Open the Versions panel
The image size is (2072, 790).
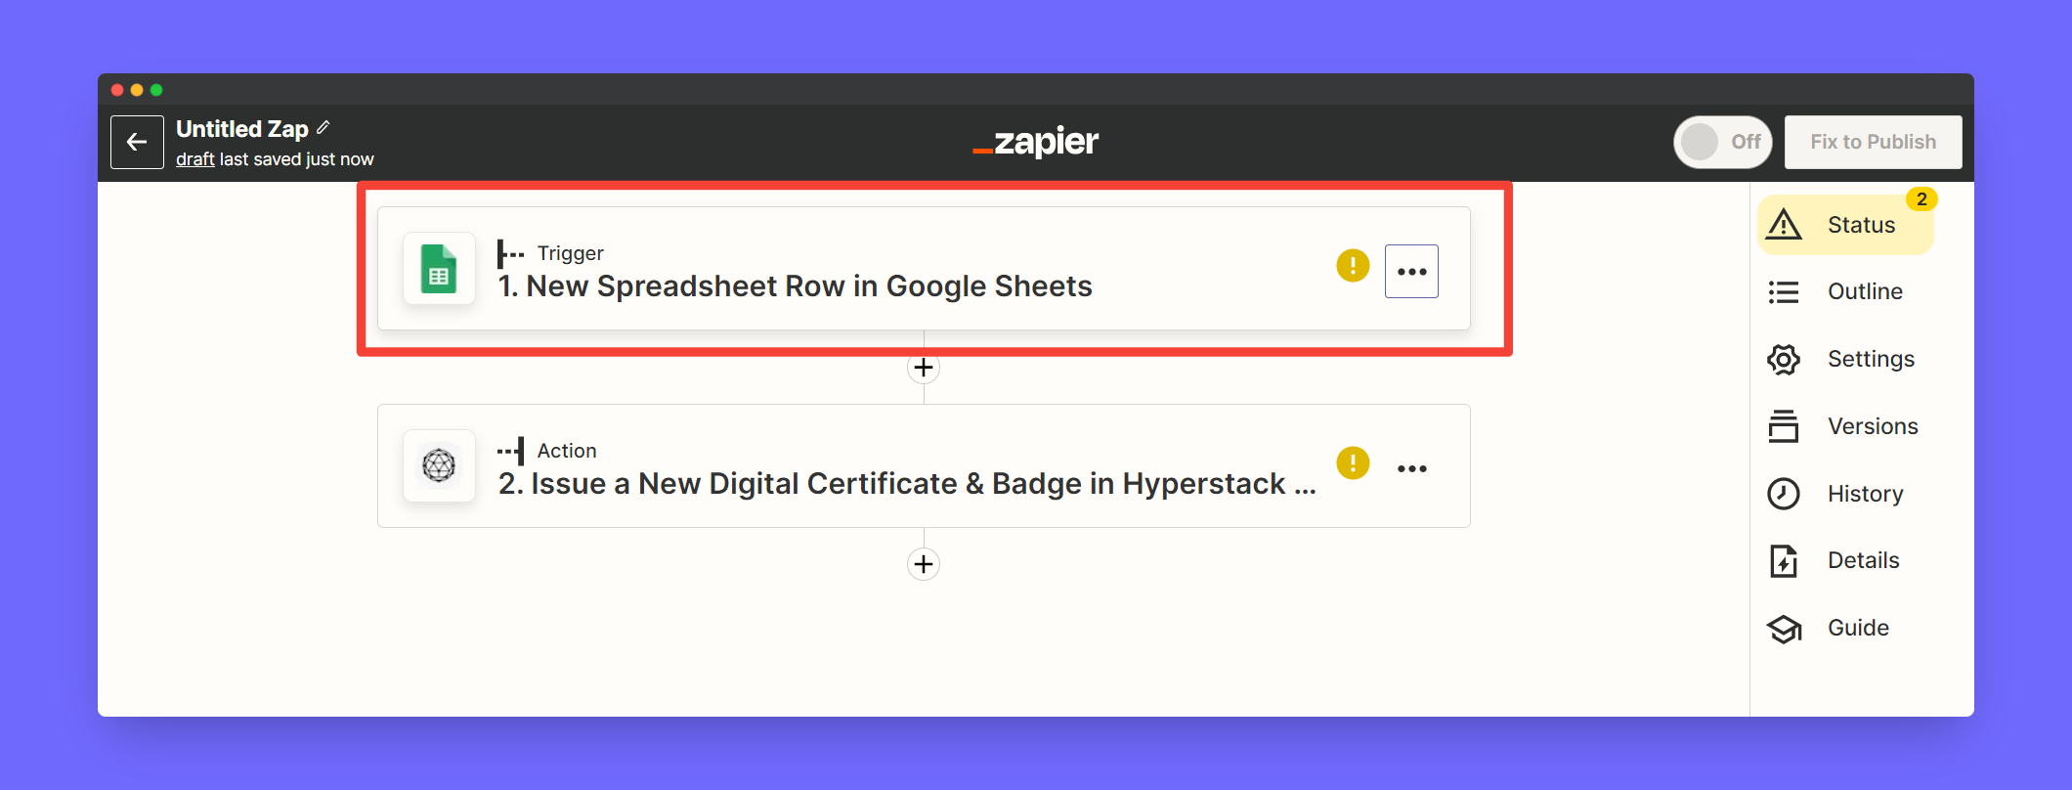point(1872,426)
